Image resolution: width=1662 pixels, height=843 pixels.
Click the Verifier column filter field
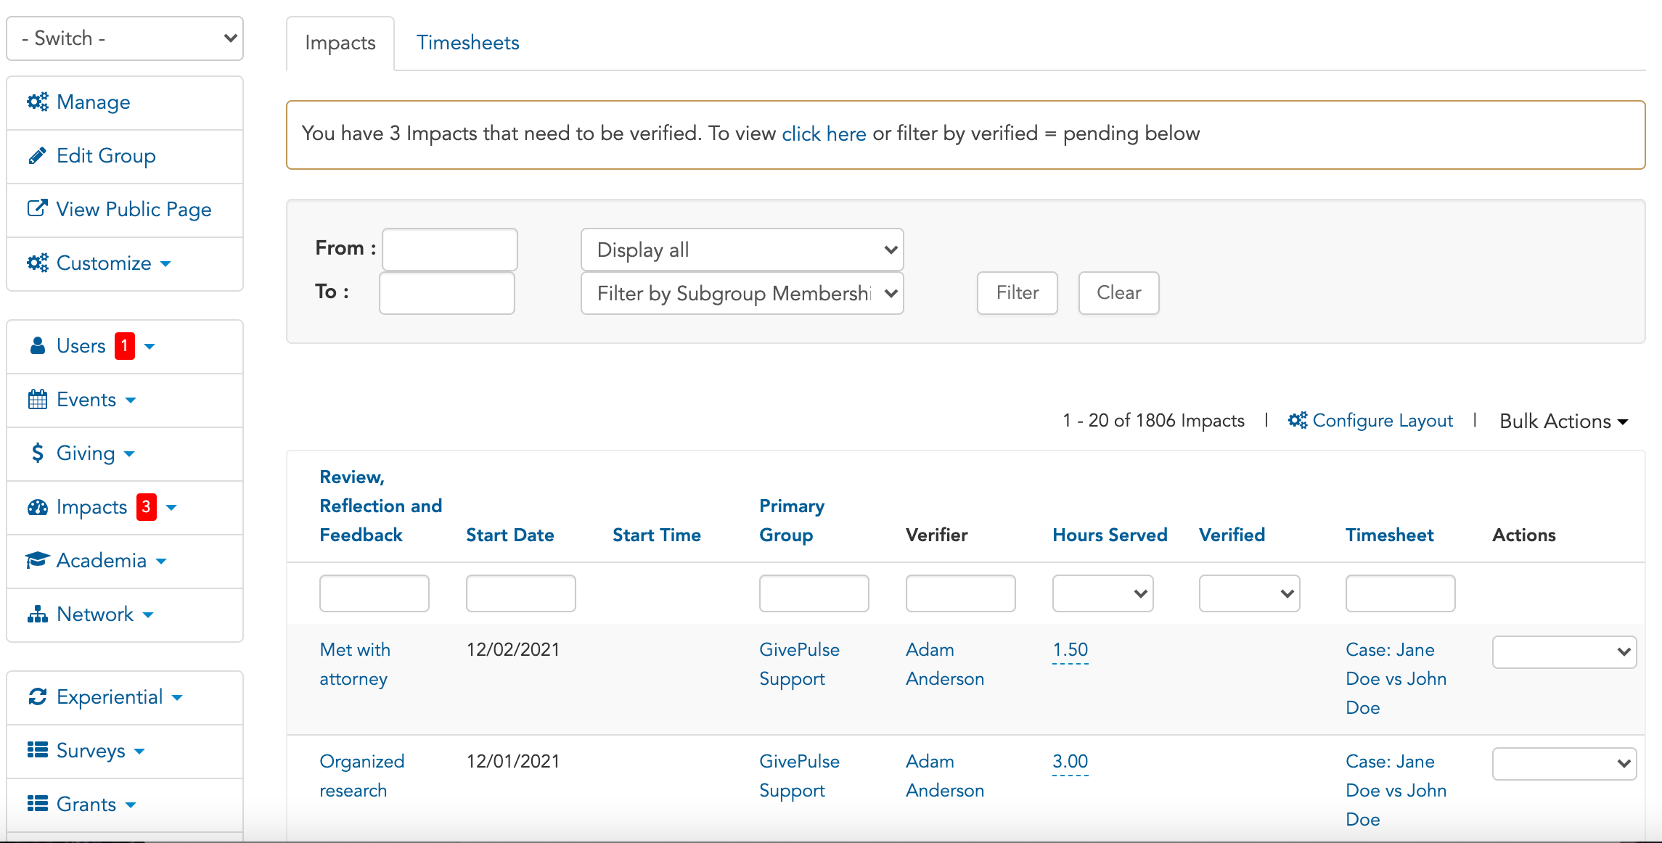tap(961, 593)
